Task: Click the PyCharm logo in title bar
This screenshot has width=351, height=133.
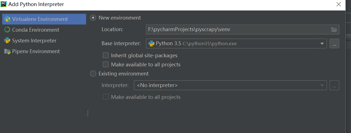Action: [4, 4]
